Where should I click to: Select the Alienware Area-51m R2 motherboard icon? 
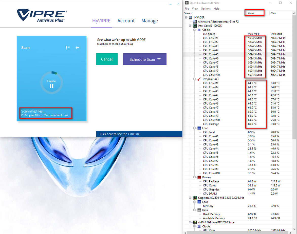click(x=195, y=22)
